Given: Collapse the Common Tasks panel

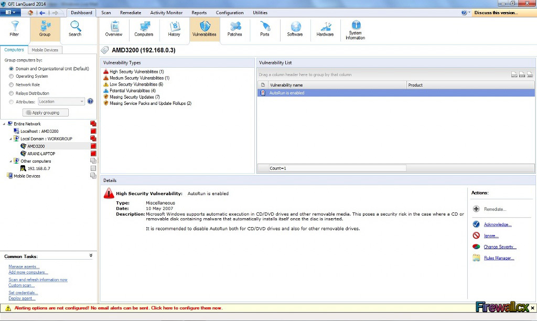Looking at the screenshot, I should (x=91, y=255).
